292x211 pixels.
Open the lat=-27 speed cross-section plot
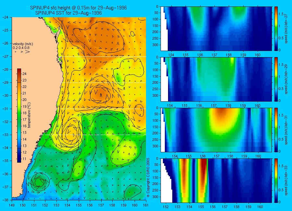click(216, 29)
